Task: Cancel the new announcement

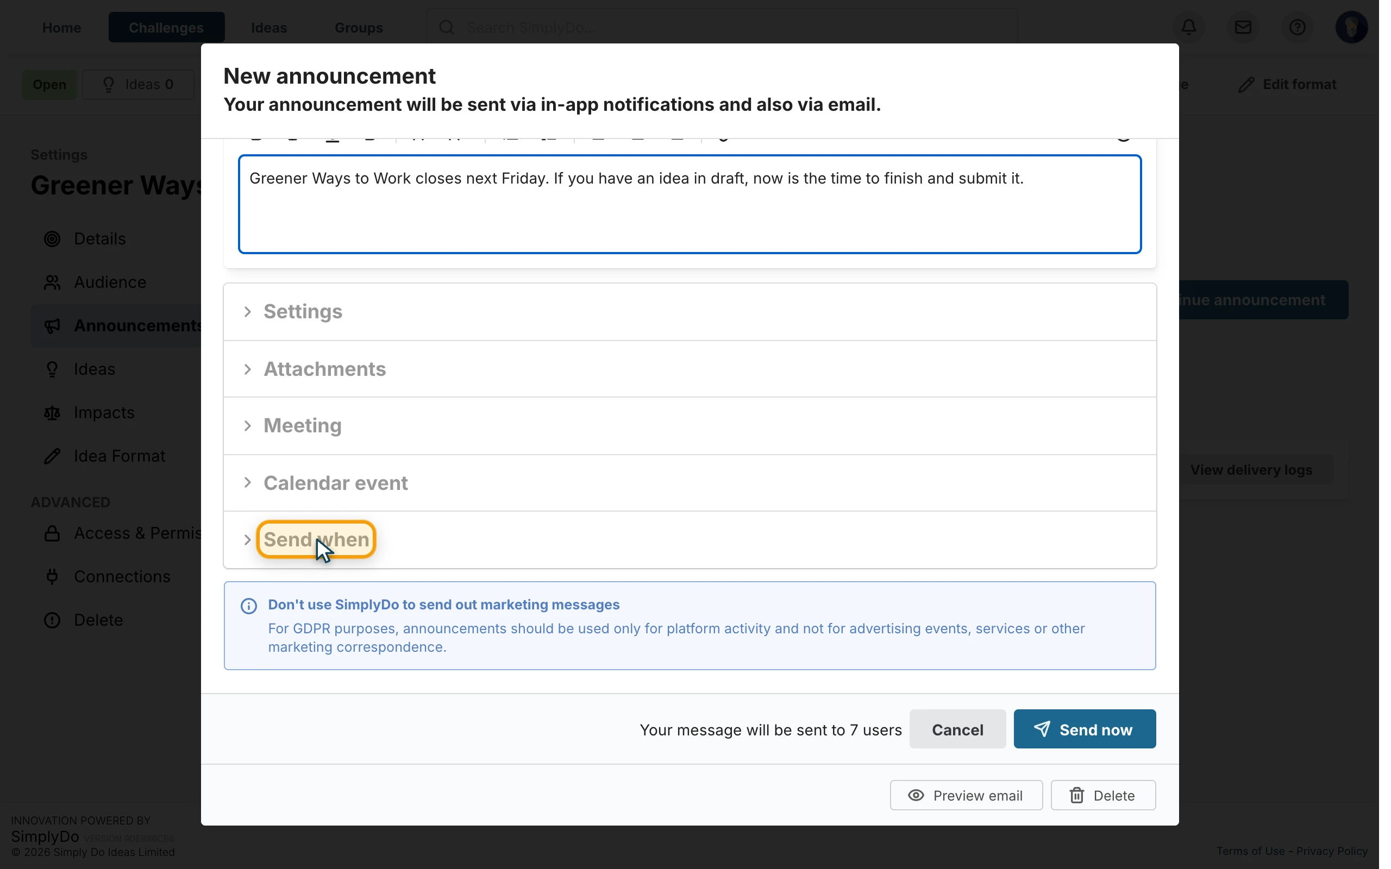Action: [957, 729]
